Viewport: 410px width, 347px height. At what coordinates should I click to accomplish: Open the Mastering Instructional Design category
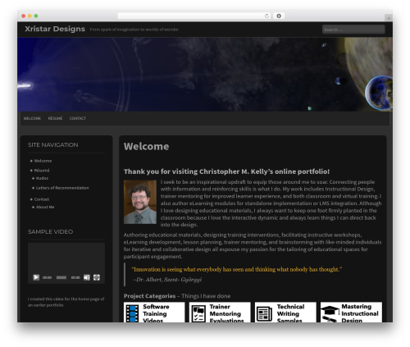point(351,313)
